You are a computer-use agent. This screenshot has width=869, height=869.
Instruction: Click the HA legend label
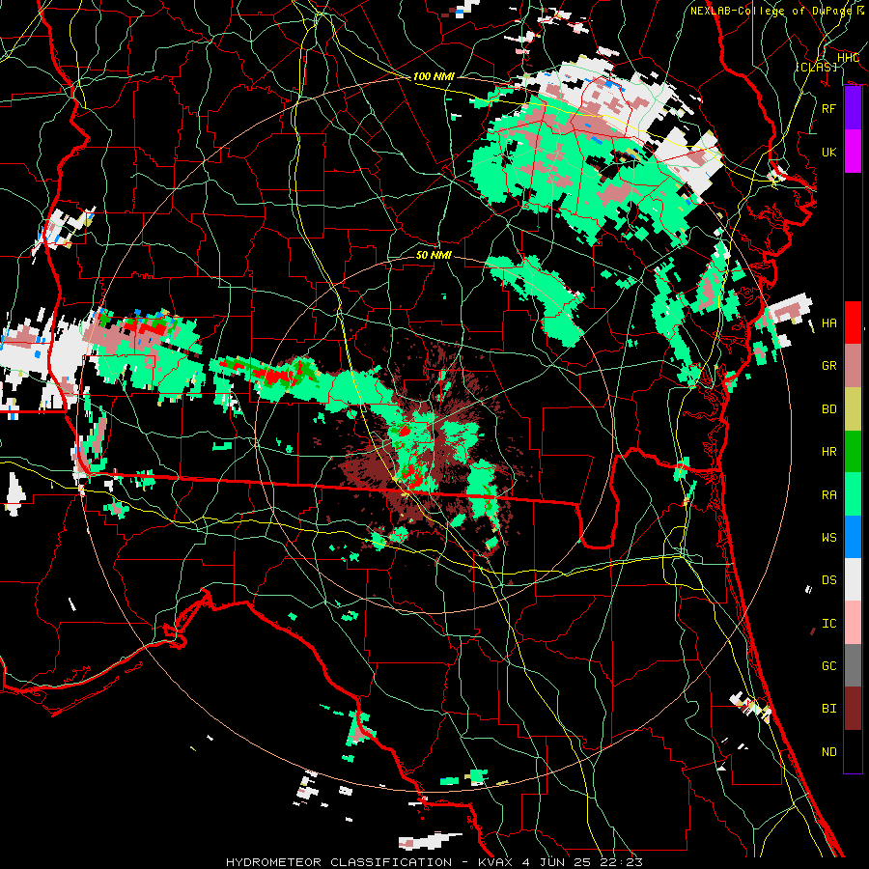828,322
